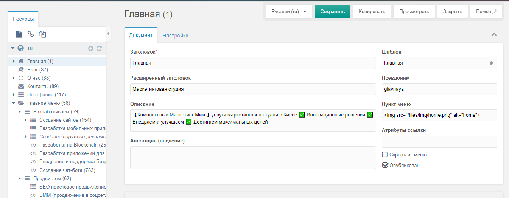Collapse the left sidebar with the arrow handle

tap(108, 34)
